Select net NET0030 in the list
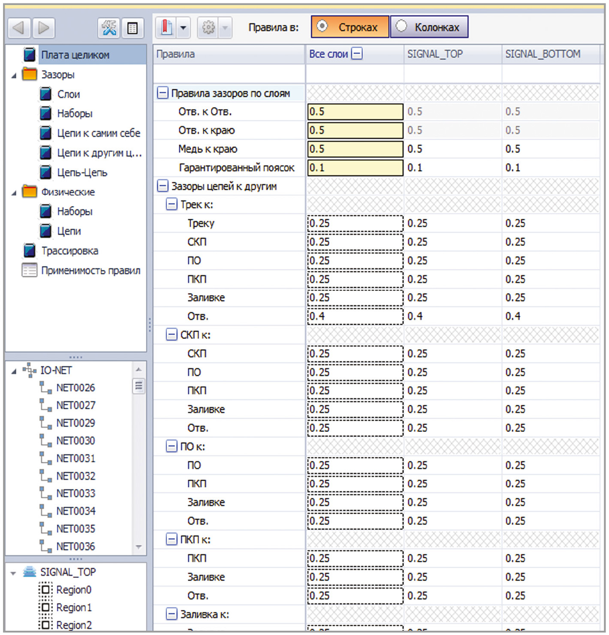This screenshot has height=635, width=609. (75, 440)
